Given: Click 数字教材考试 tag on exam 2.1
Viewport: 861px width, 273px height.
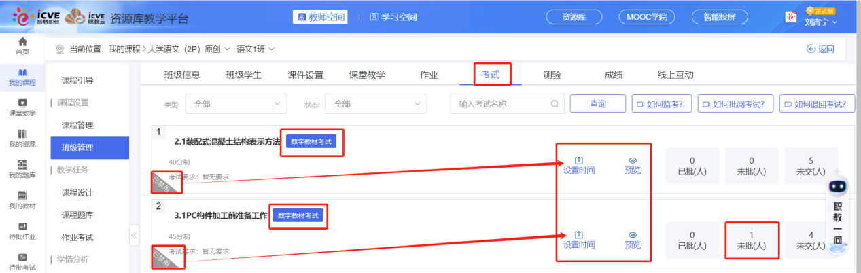Looking at the screenshot, I should 311,141.
